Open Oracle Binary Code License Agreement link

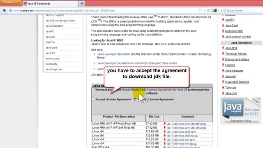pyautogui.click(x=155, y=90)
